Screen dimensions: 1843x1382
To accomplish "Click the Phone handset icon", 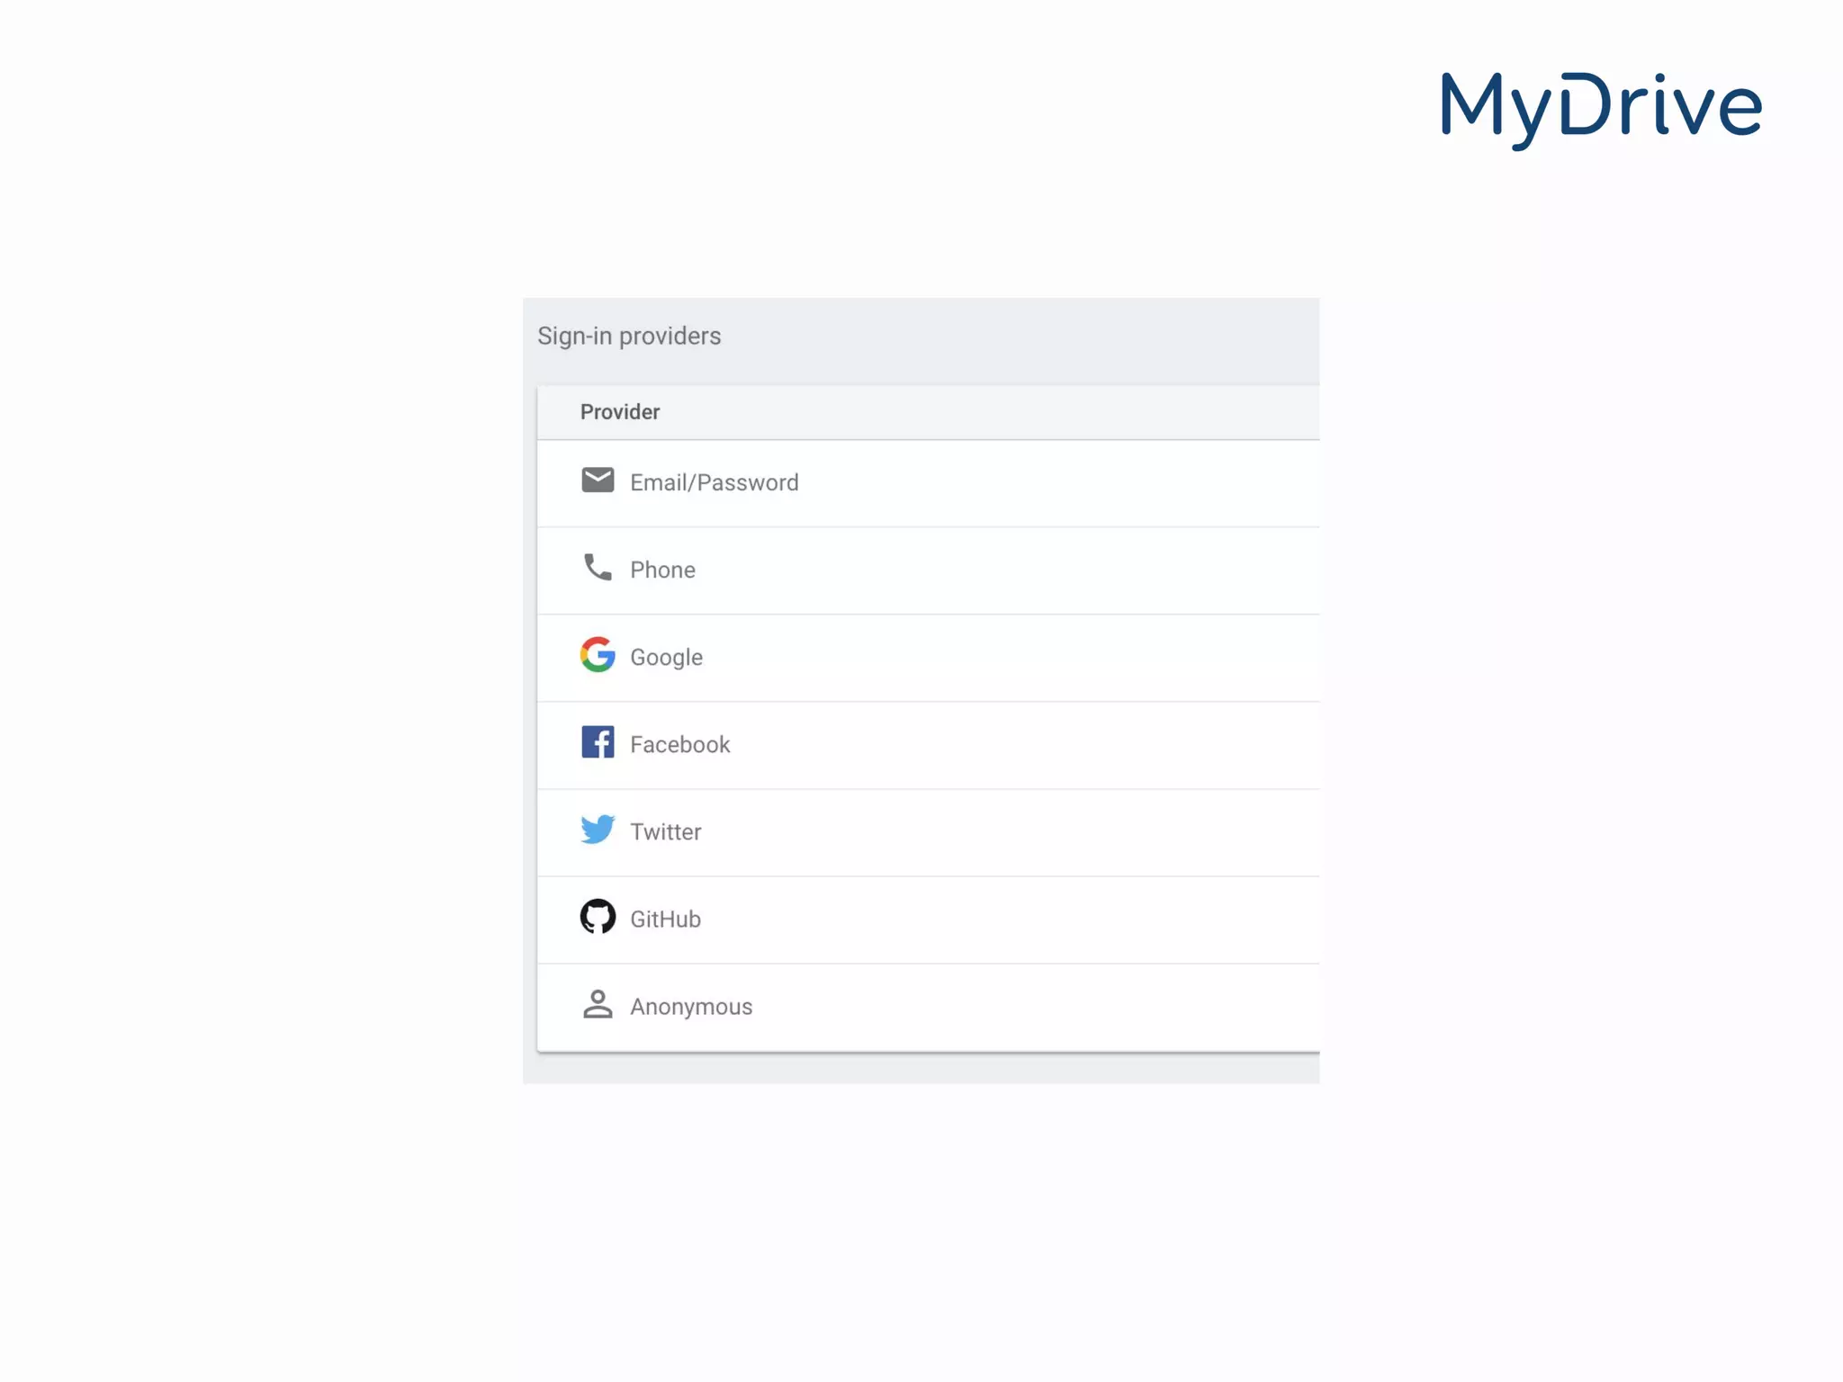I will (598, 568).
